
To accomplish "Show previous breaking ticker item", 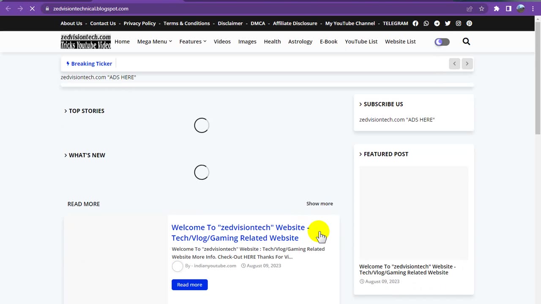I will coord(454,64).
